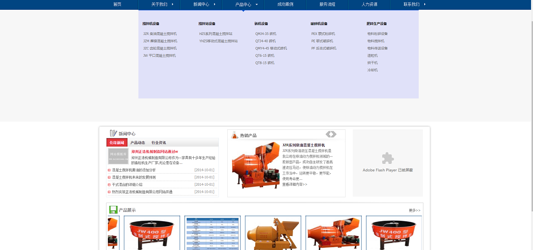Image resolution: width=533 pixels, height=250 pixels.
Task: Click the Adobe Flash Player plugin puzzle icon
Action: click(387, 159)
